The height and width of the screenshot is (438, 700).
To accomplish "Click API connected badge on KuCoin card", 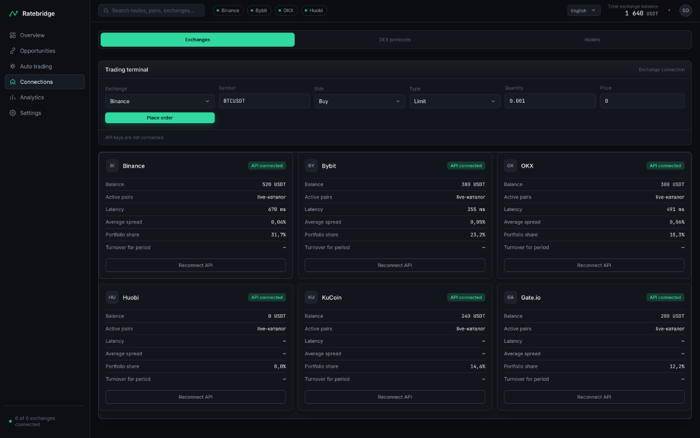I will (x=466, y=297).
